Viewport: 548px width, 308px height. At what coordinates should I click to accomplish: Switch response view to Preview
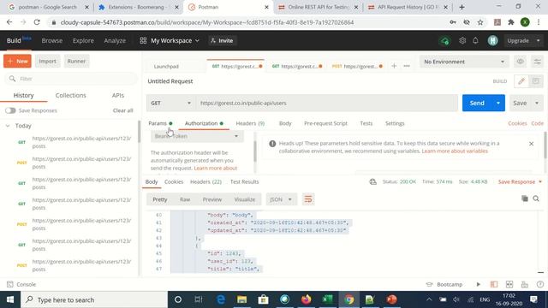pyautogui.click(x=212, y=199)
